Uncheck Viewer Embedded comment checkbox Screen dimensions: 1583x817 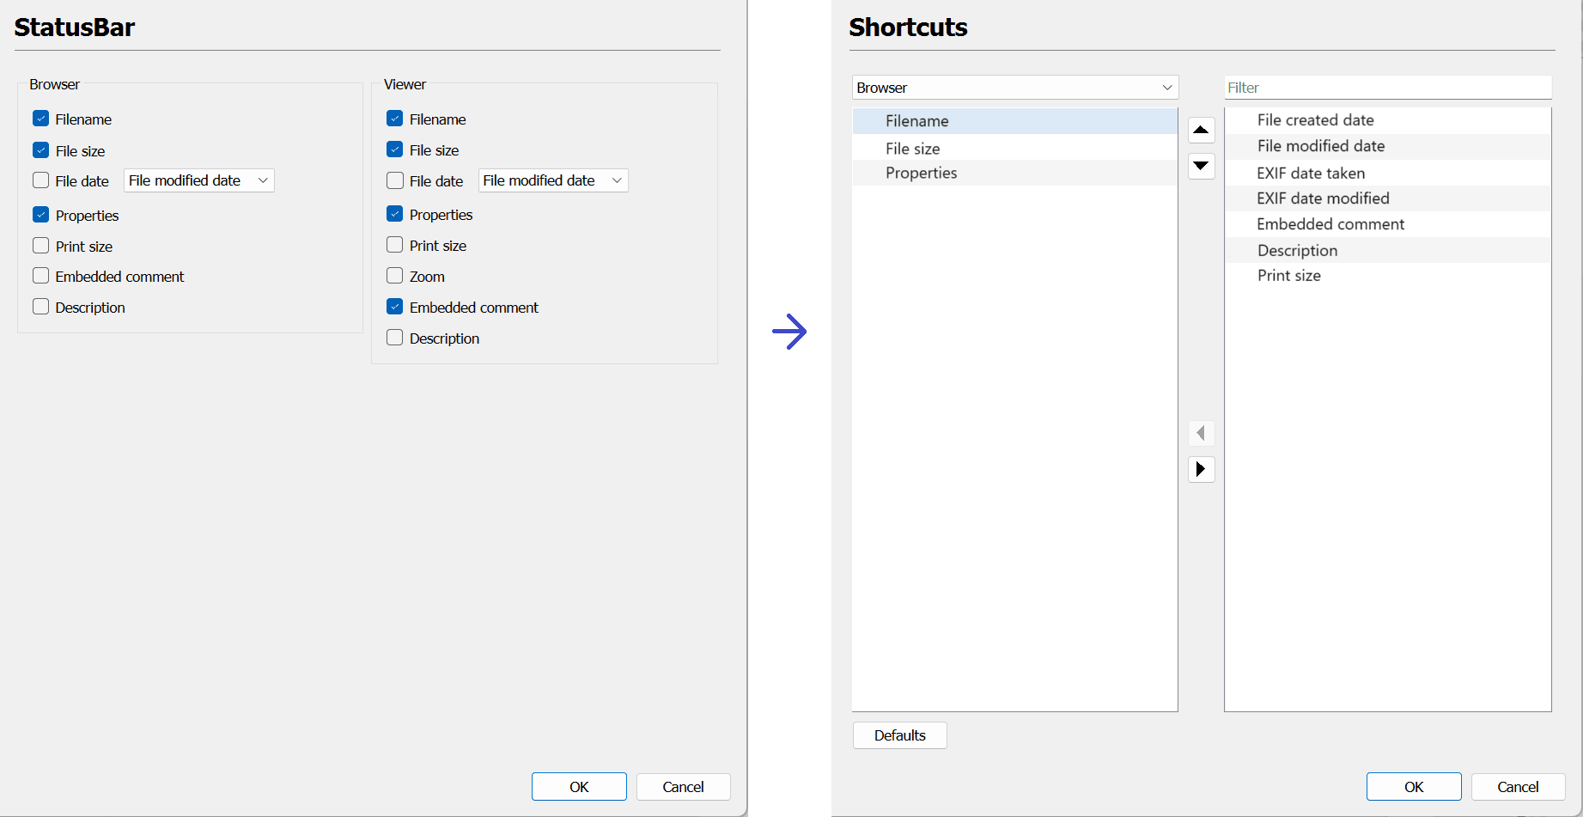pyautogui.click(x=395, y=307)
